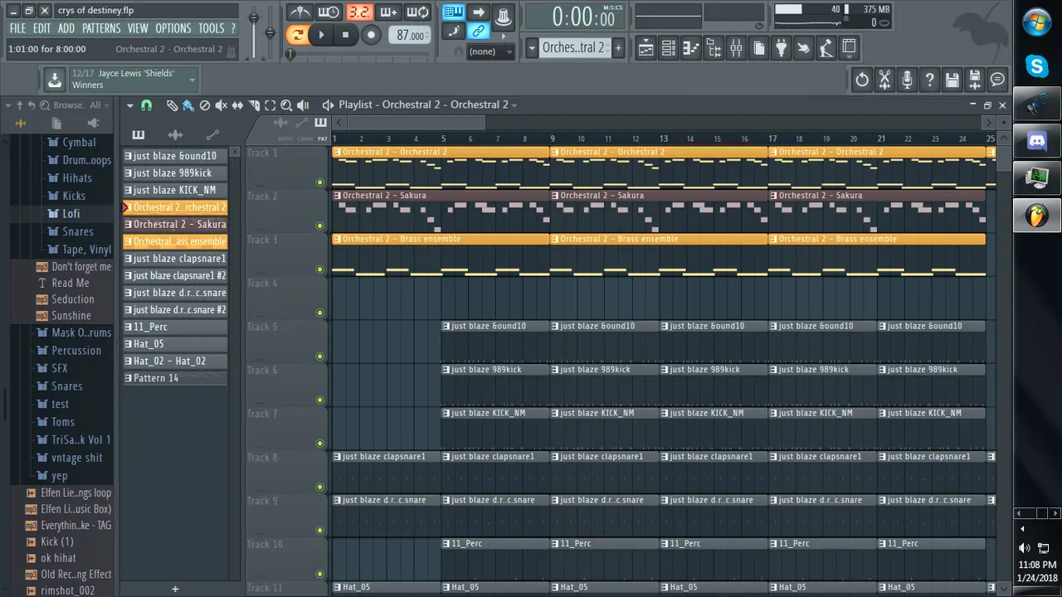Open the pattern selector dropdown arrow
Screen dimensions: 1062x597
532,48
